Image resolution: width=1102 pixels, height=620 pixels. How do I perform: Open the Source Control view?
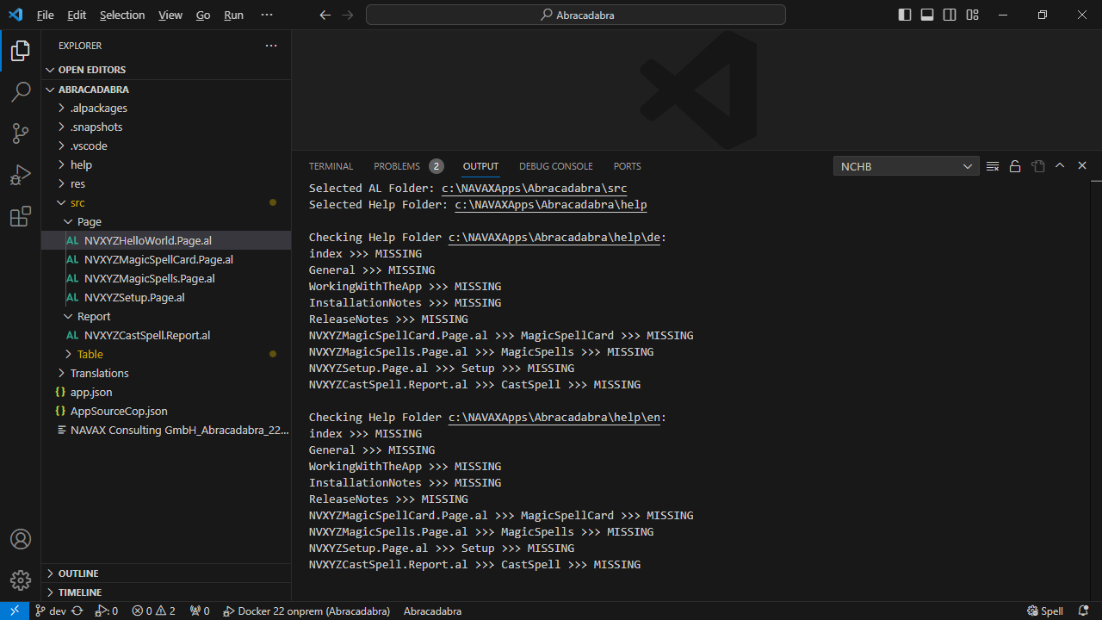pyautogui.click(x=21, y=133)
